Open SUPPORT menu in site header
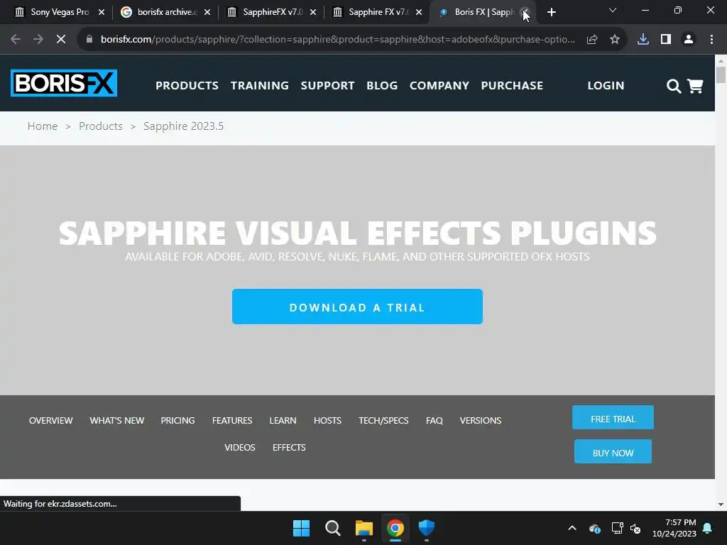 click(x=327, y=86)
